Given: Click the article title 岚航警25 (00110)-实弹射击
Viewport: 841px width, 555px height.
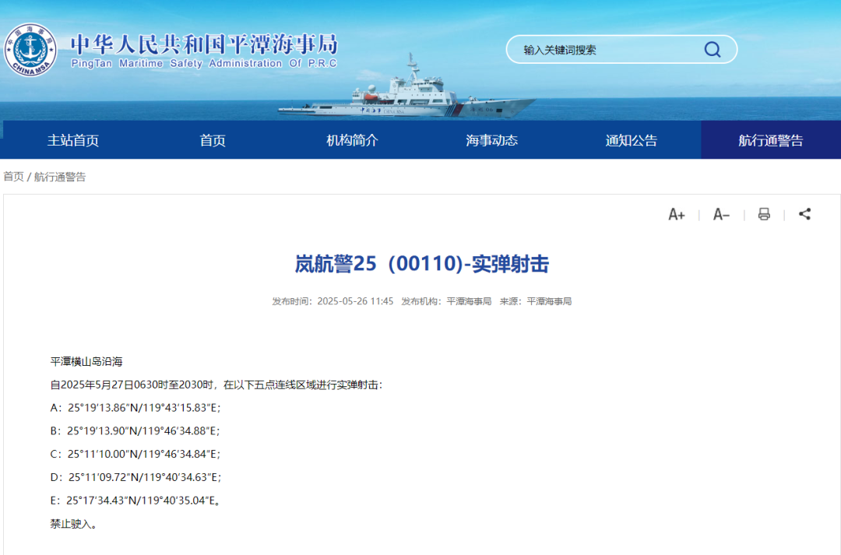Looking at the screenshot, I should pyautogui.click(x=421, y=265).
